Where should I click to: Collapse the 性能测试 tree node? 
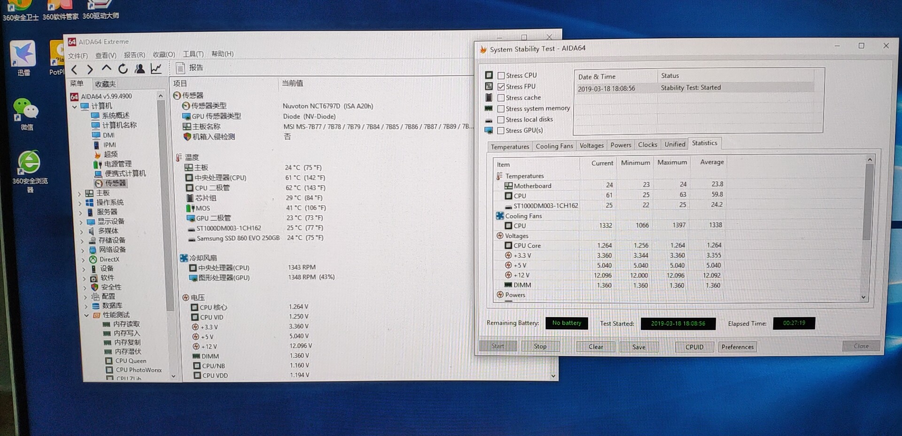(x=86, y=315)
